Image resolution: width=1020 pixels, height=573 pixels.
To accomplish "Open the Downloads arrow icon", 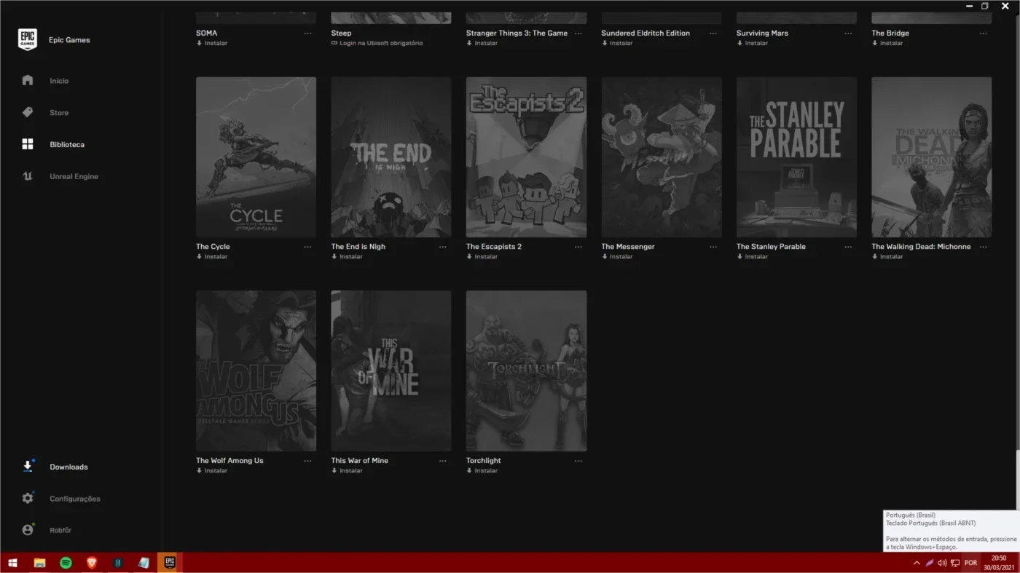I will (28, 467).
